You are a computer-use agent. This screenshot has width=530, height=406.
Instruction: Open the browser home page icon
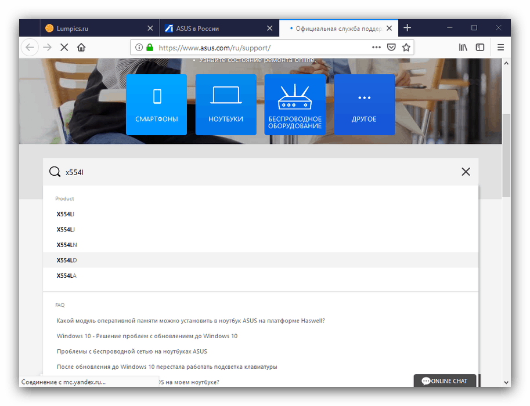(x=81, y=48)
